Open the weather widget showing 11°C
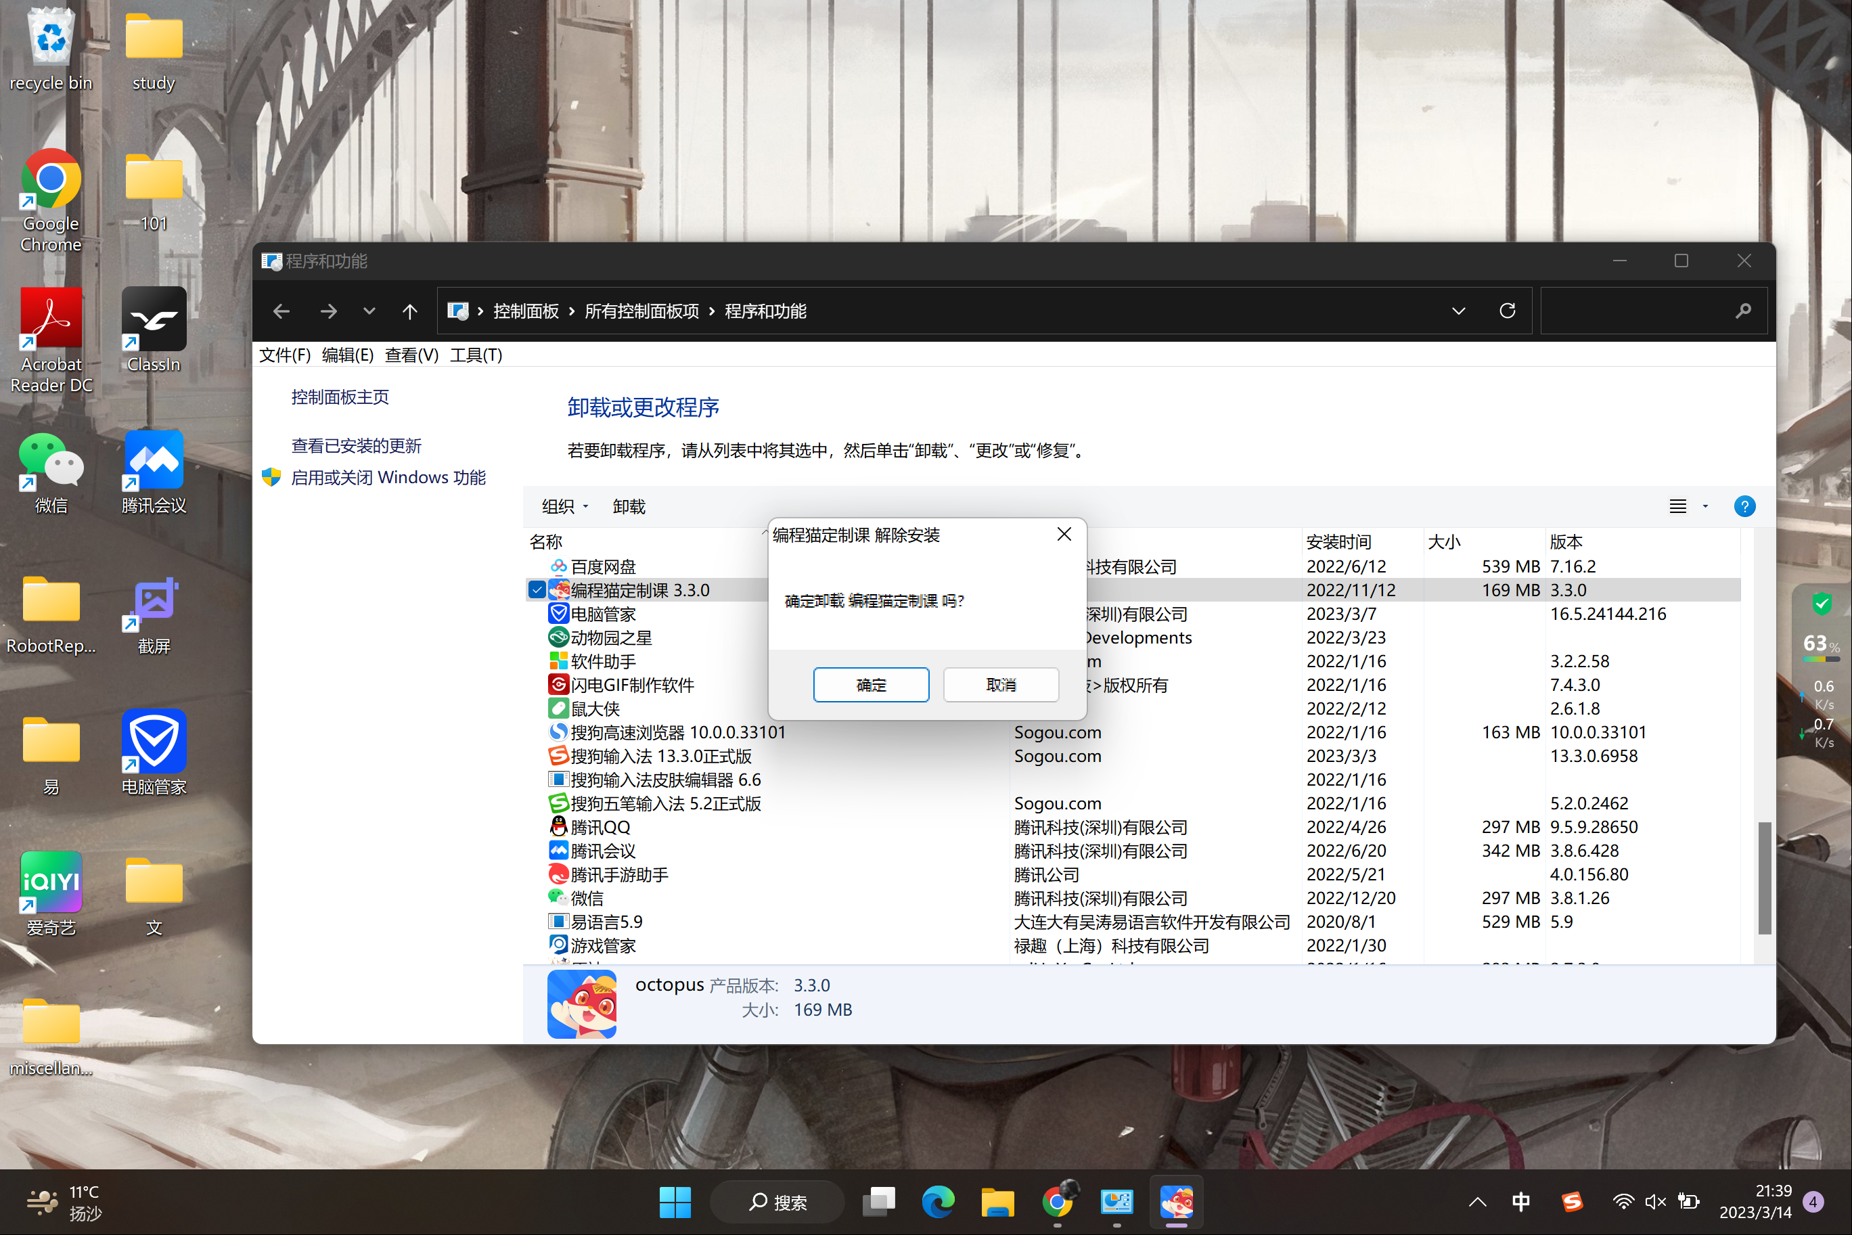 [x=64, y=1202]
